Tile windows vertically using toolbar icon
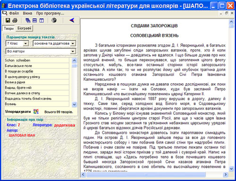The height and width of the screenshot is (181, 236). click(x=42, y=20)
